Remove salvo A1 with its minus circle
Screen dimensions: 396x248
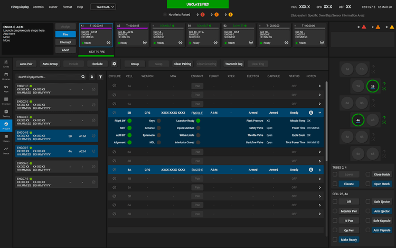(x=108, y=42)
